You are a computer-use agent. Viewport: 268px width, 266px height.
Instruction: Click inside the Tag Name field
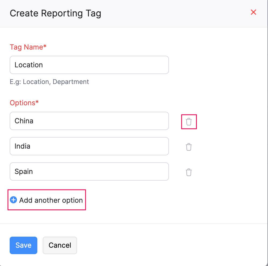click(x=89, y=65)
